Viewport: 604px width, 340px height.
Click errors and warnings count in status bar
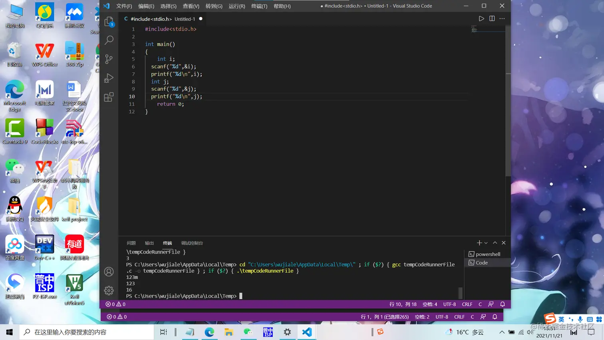[x=115, y=304]
